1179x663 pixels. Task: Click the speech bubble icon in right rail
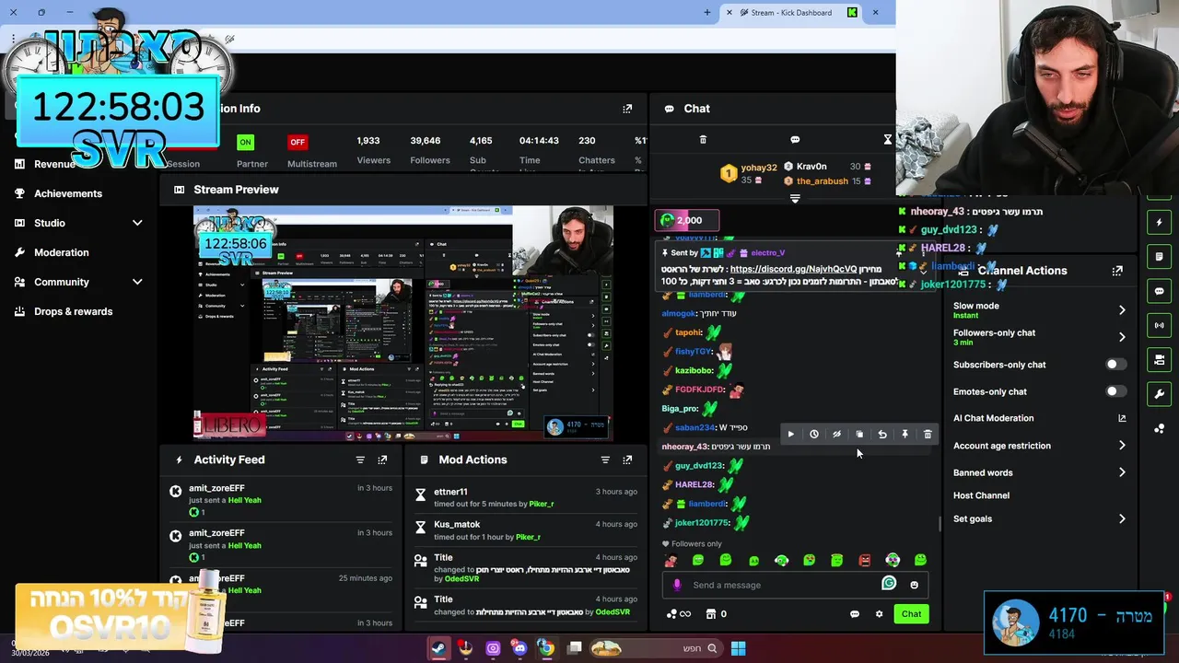(1159, 291)
